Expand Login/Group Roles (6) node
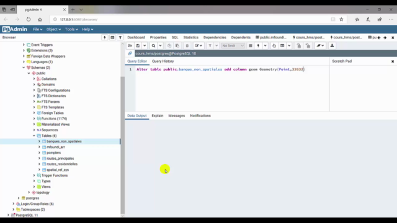 14,204
